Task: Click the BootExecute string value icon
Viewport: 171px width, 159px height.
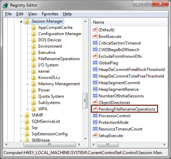Action: point(95,36)
